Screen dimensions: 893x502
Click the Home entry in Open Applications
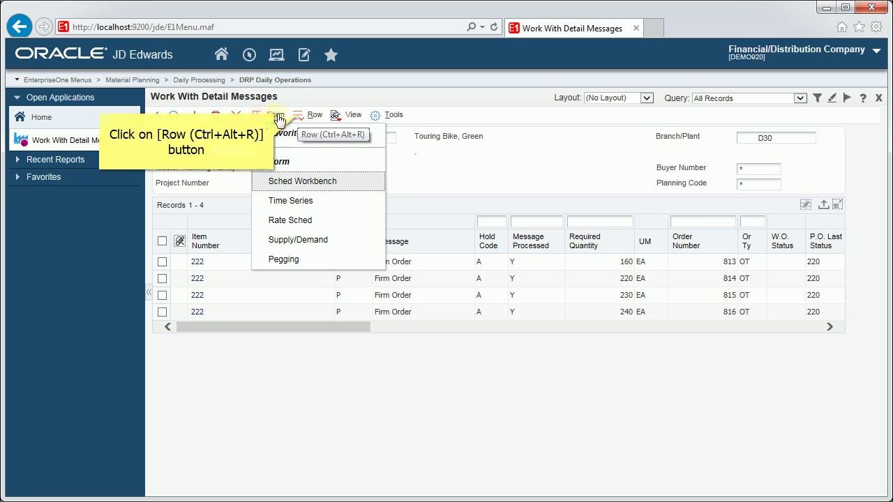75,117
